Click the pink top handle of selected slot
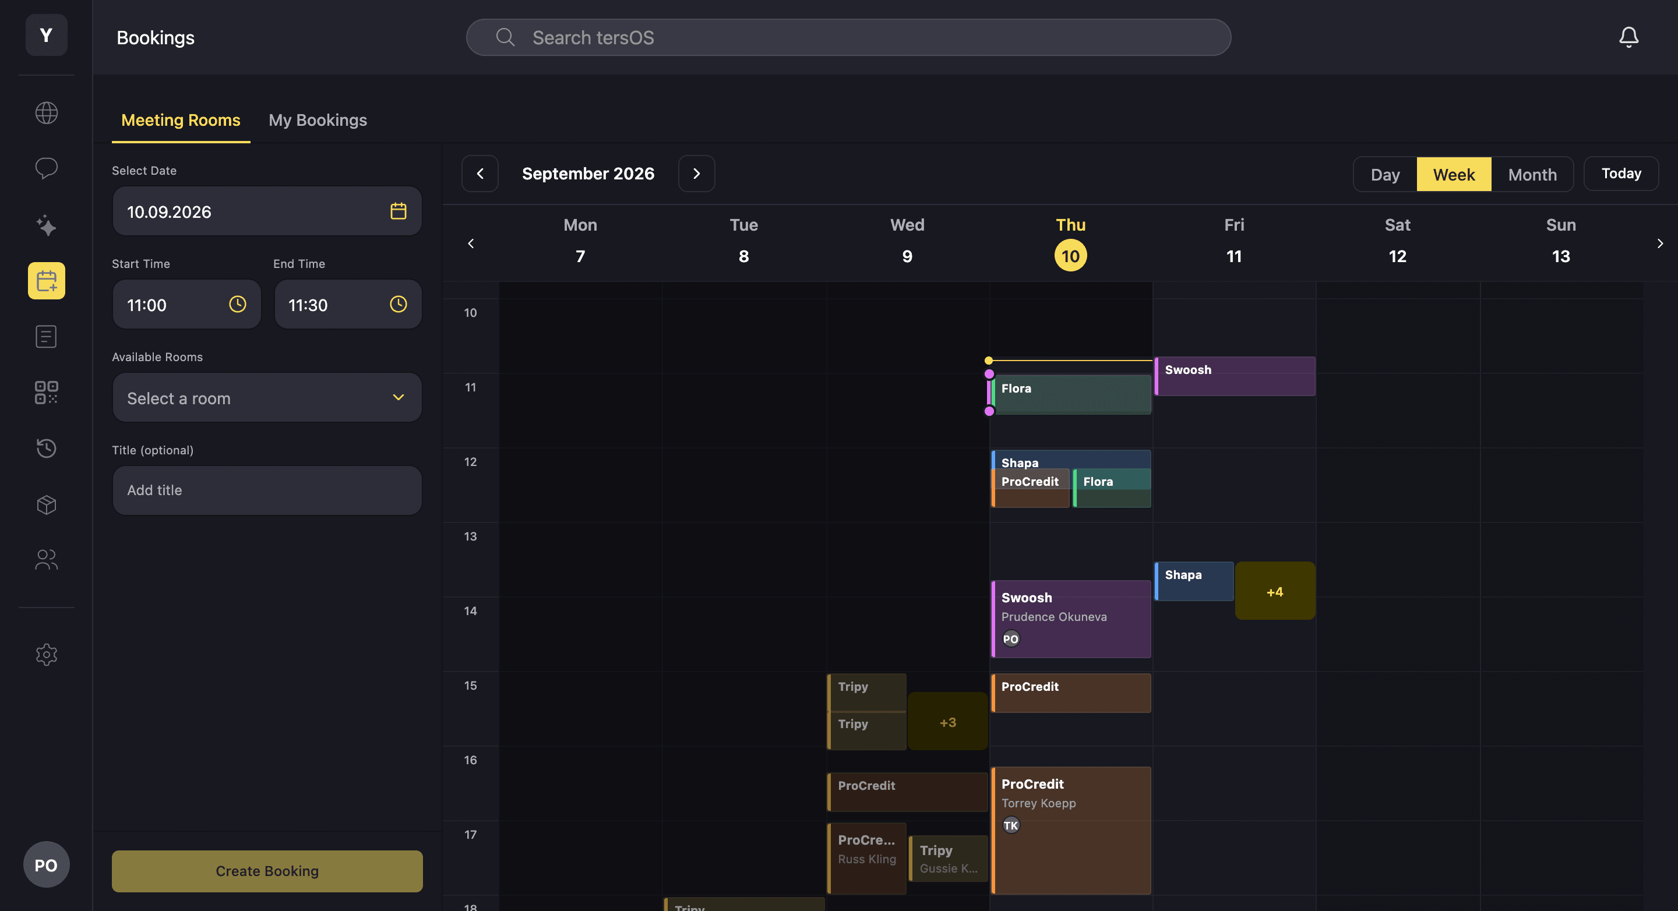 (989, 374)
